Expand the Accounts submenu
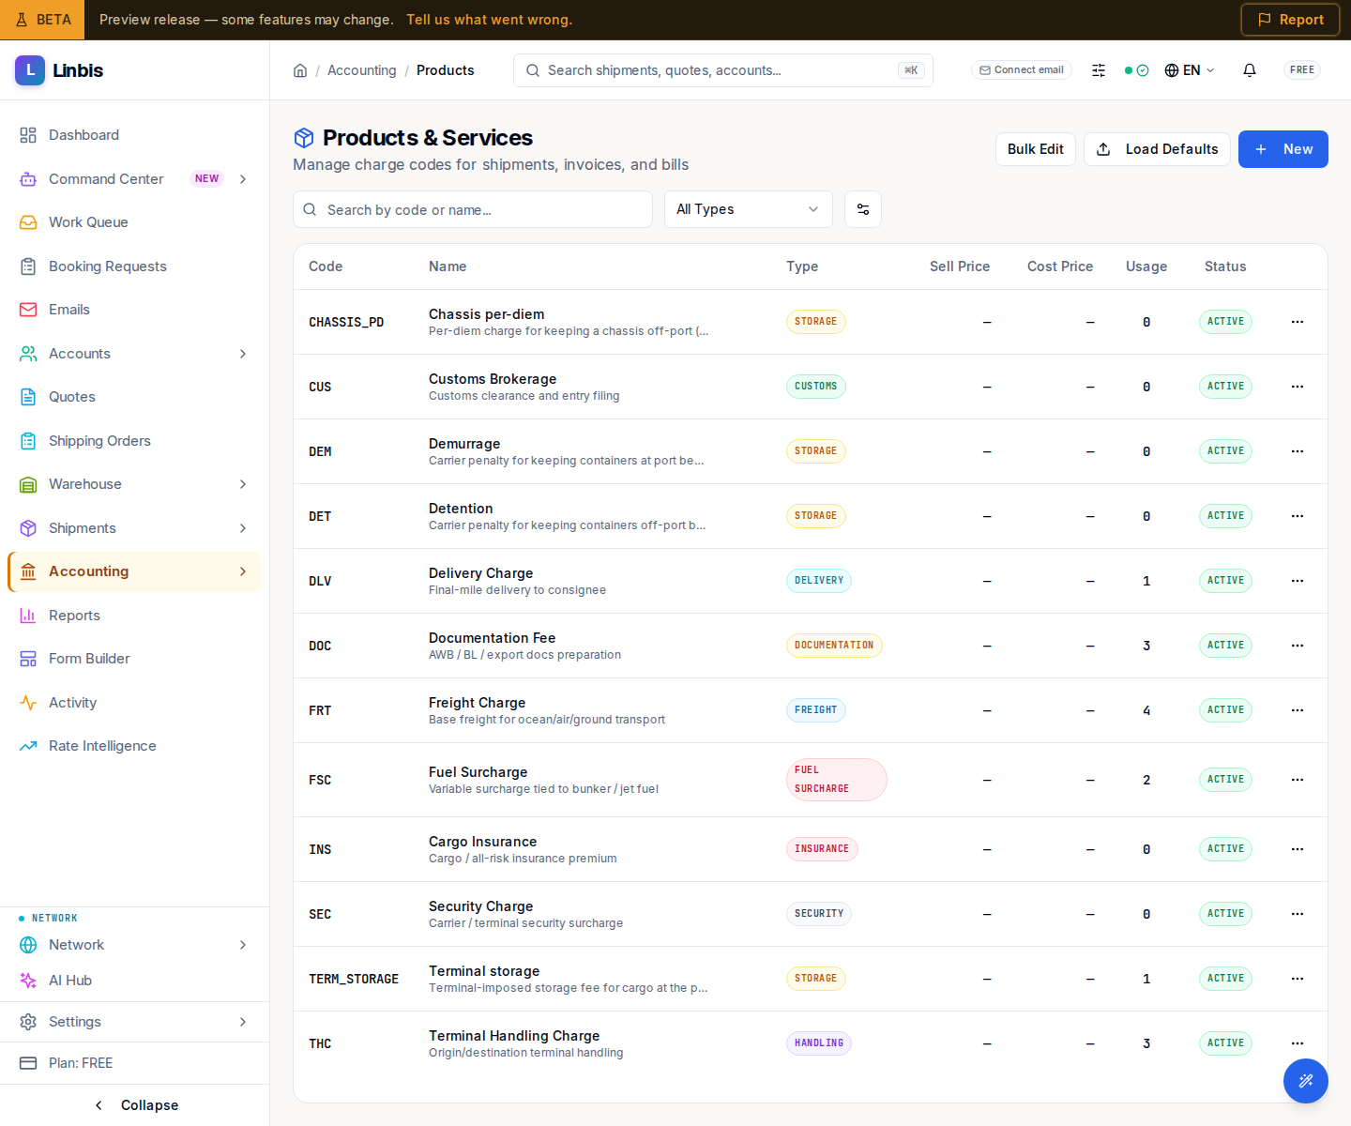Screen dimensions: 1351x1126 [x=243, y=354]
